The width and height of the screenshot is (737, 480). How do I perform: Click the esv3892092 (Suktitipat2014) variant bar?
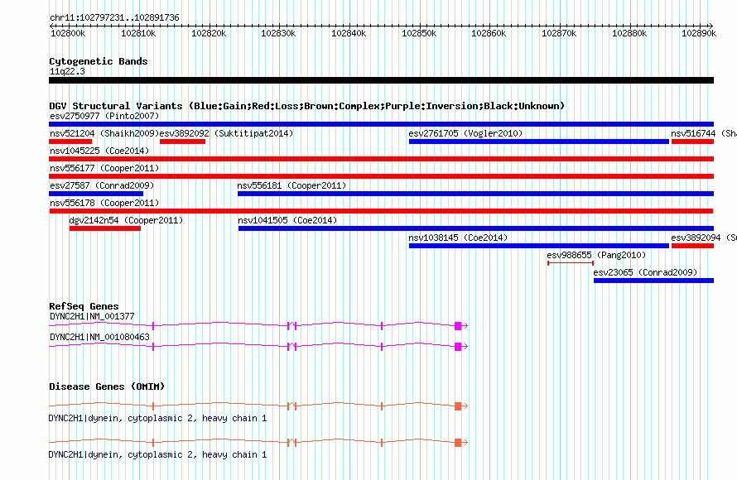tap(182, 142)
